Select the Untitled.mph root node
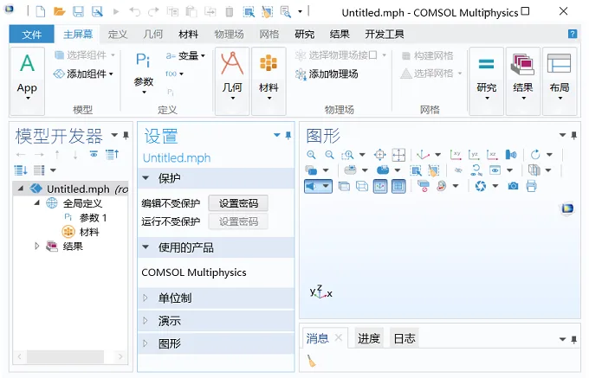 [79, 189]
